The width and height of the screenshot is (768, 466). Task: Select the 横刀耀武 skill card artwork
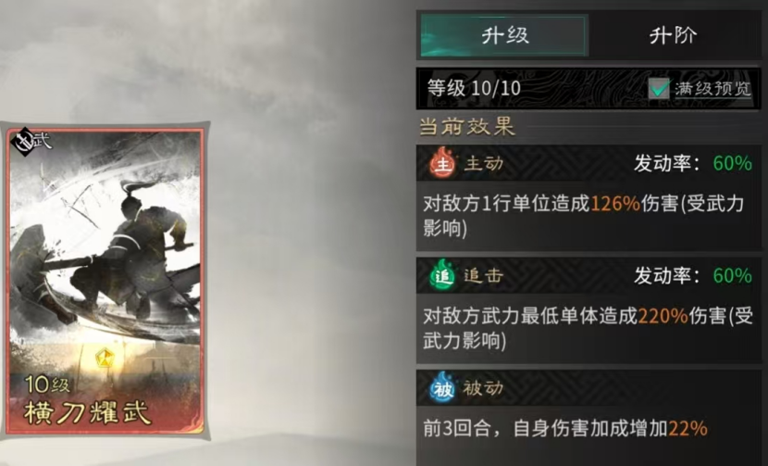tap(105, 281)
